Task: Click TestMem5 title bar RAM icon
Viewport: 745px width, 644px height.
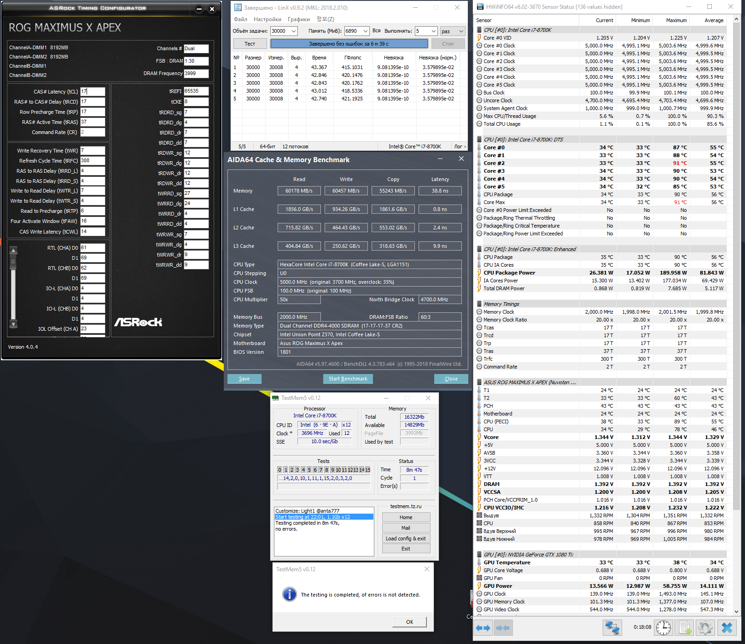Action: point(275,398)
